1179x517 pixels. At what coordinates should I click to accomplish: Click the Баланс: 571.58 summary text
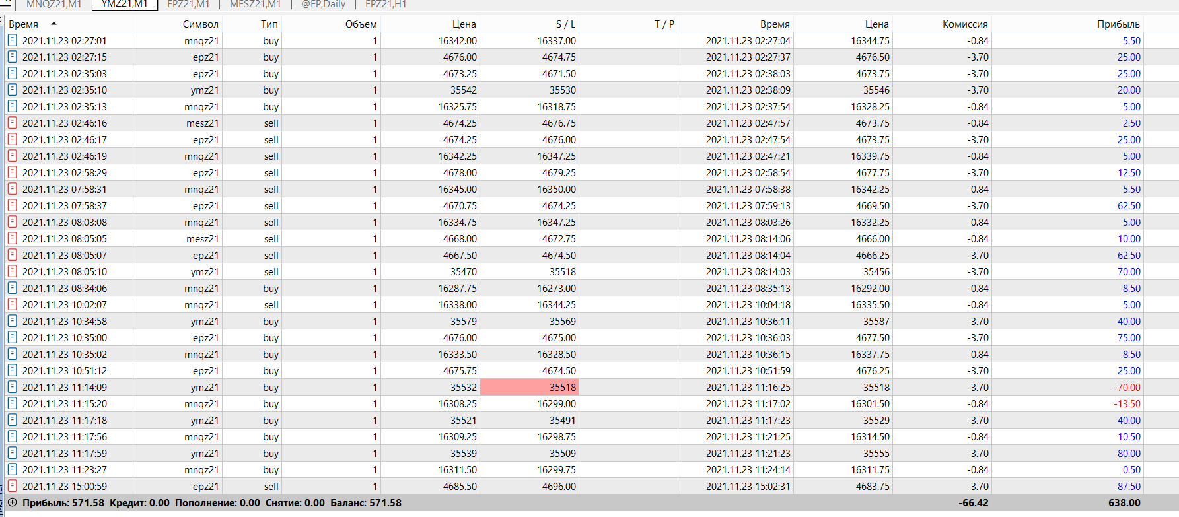click(x=366, y=503)
